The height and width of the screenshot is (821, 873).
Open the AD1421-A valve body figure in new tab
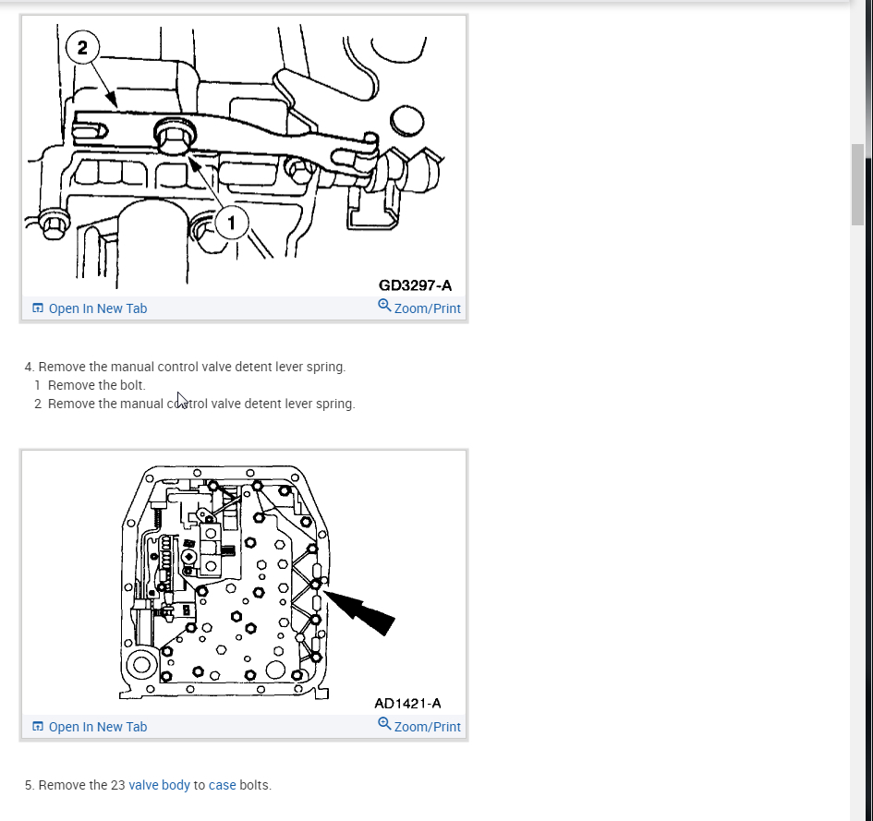pos(90,727)
